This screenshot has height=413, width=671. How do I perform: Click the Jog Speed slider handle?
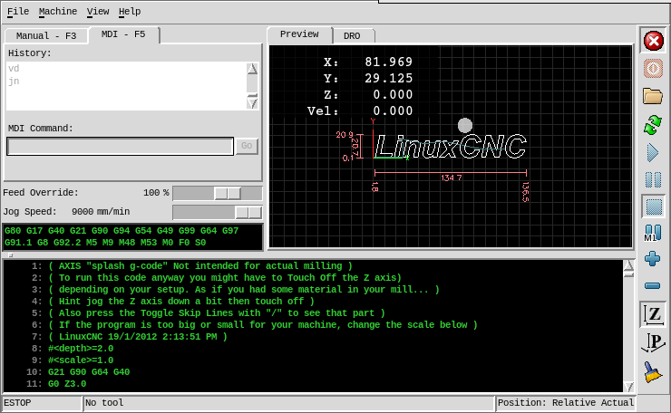tap(248, 212)
